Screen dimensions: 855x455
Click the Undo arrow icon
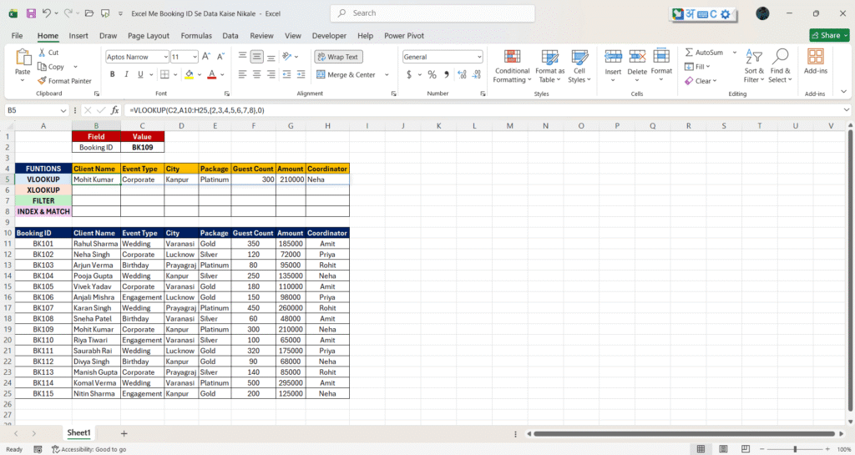[x=47, y=13]
